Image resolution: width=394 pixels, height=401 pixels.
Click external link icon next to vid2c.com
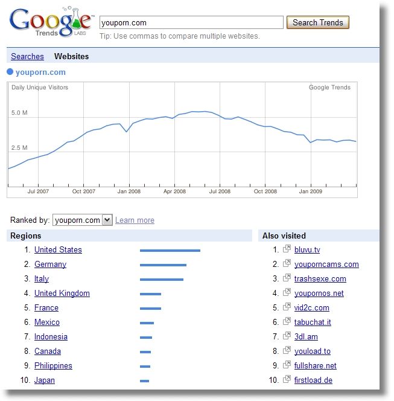pos(287,307)
